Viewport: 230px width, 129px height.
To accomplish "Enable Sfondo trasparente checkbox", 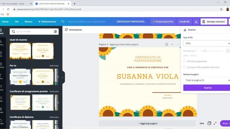I will [x=184, y=61].
